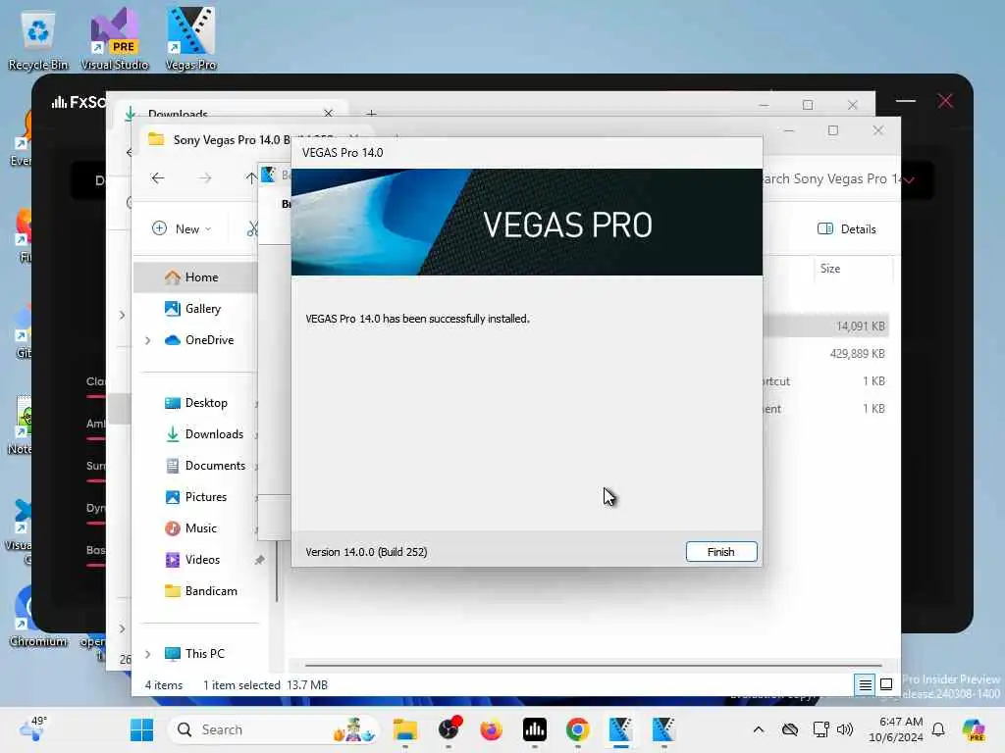1005x753 pixels.
Task: Open volume control in tray
Action: [x=845, y=729]
